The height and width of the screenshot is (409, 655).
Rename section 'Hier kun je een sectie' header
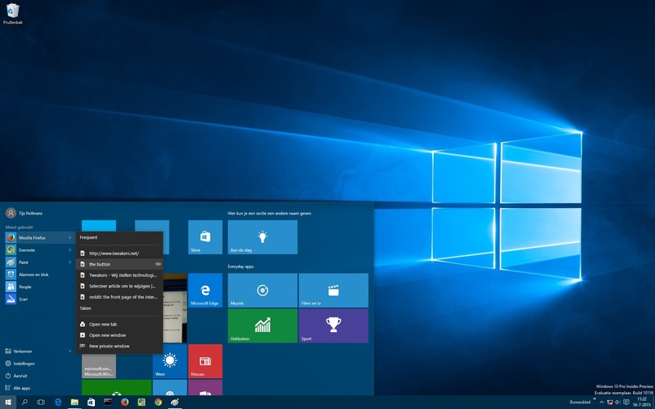tap(269, 213)
